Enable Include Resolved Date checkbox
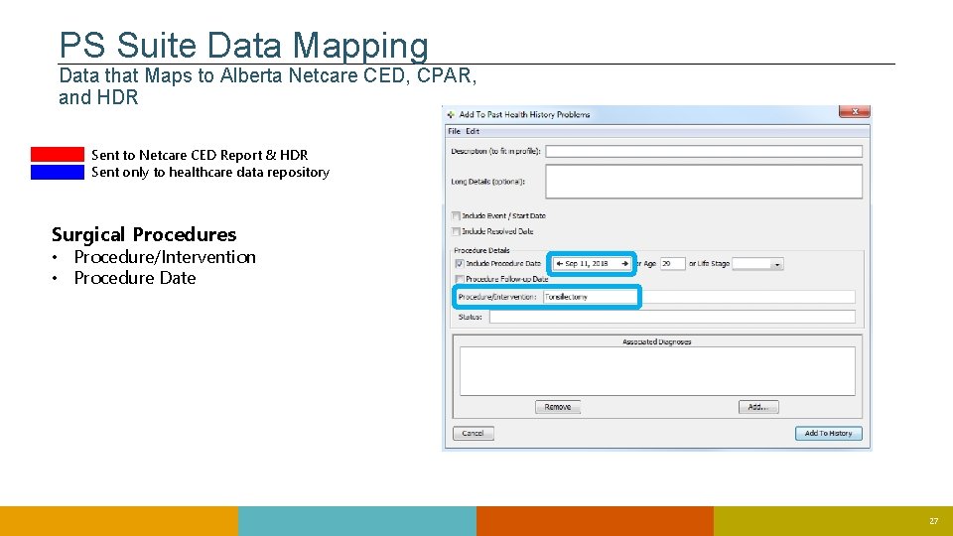The height and width of the screenshot is (536, 953). coord(456,231)
